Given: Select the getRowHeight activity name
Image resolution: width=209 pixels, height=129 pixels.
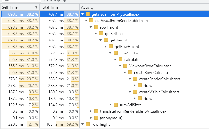Looking at the screenshot, I should pyautogui.click(x=127, y=47).
